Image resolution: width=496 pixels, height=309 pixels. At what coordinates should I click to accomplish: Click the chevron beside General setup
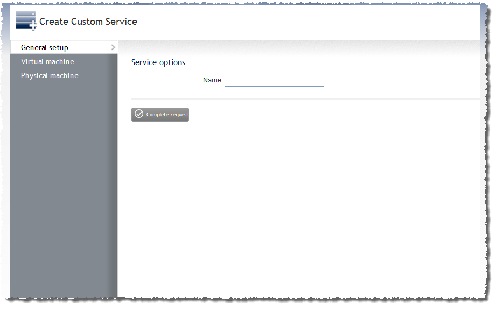(113, 47)
